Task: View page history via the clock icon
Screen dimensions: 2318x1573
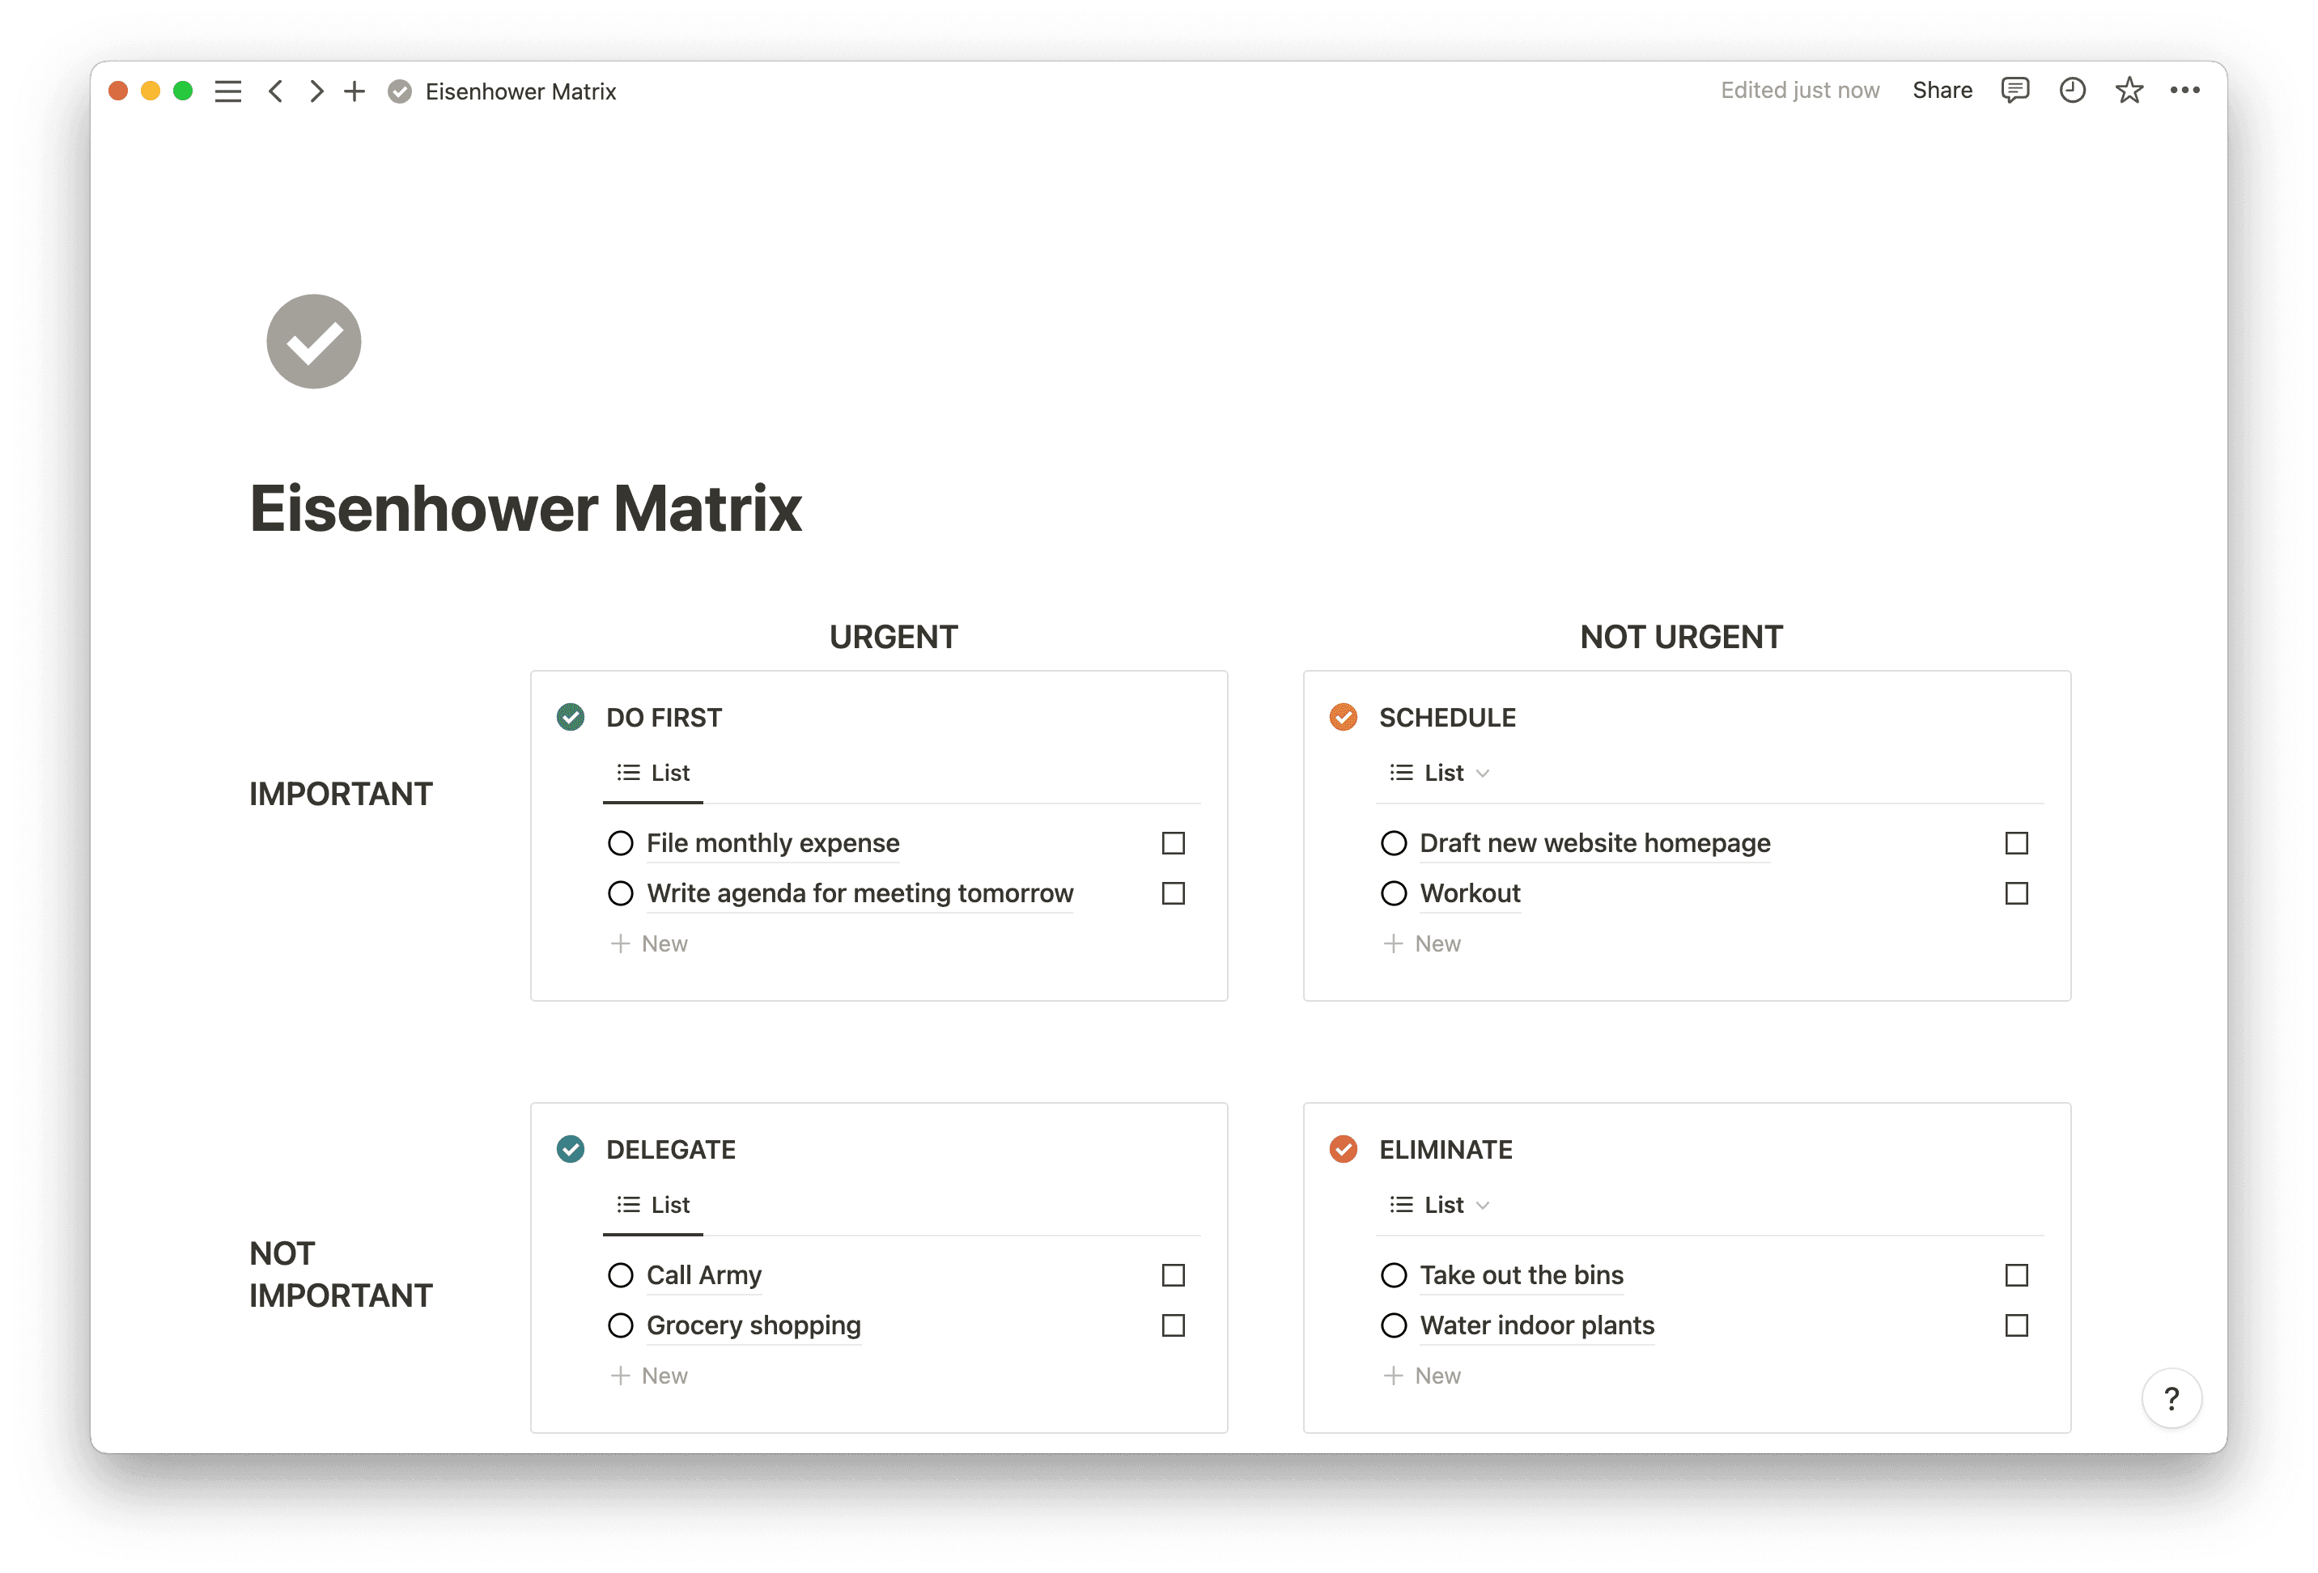Action: click(2072, 91)
